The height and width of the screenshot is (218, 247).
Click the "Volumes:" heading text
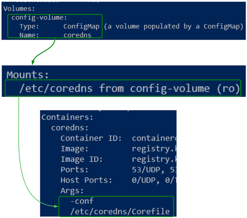pos(19,9)
